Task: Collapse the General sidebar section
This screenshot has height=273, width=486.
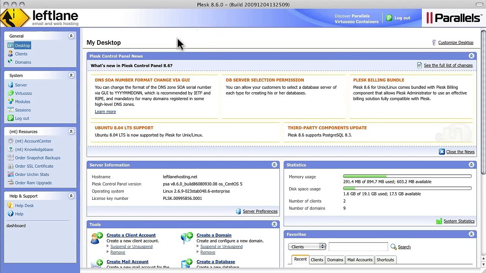Action: pos(71,36)
